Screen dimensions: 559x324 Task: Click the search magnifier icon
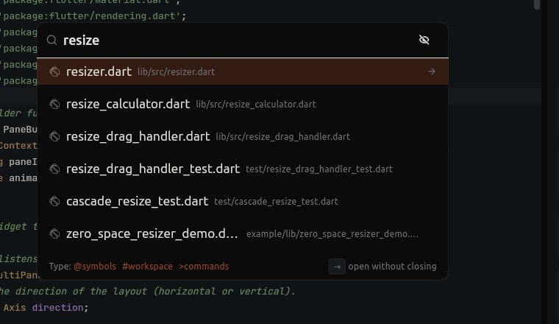point(51,40)
